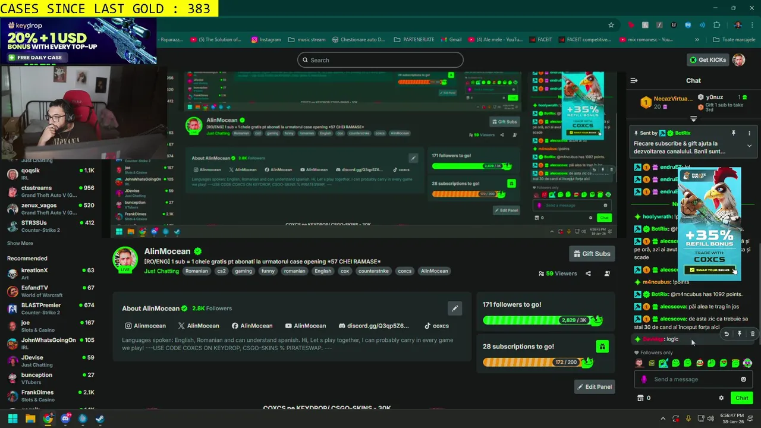Expand the hidden bookmarks chevron
The width and height of the screenshot is (761, 428).
[697, 40]
